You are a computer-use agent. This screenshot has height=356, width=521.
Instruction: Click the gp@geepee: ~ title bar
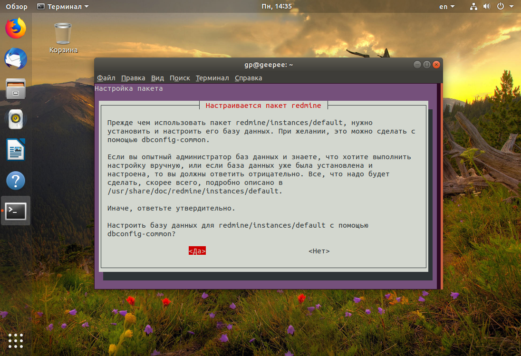click(x=269, y=65)
